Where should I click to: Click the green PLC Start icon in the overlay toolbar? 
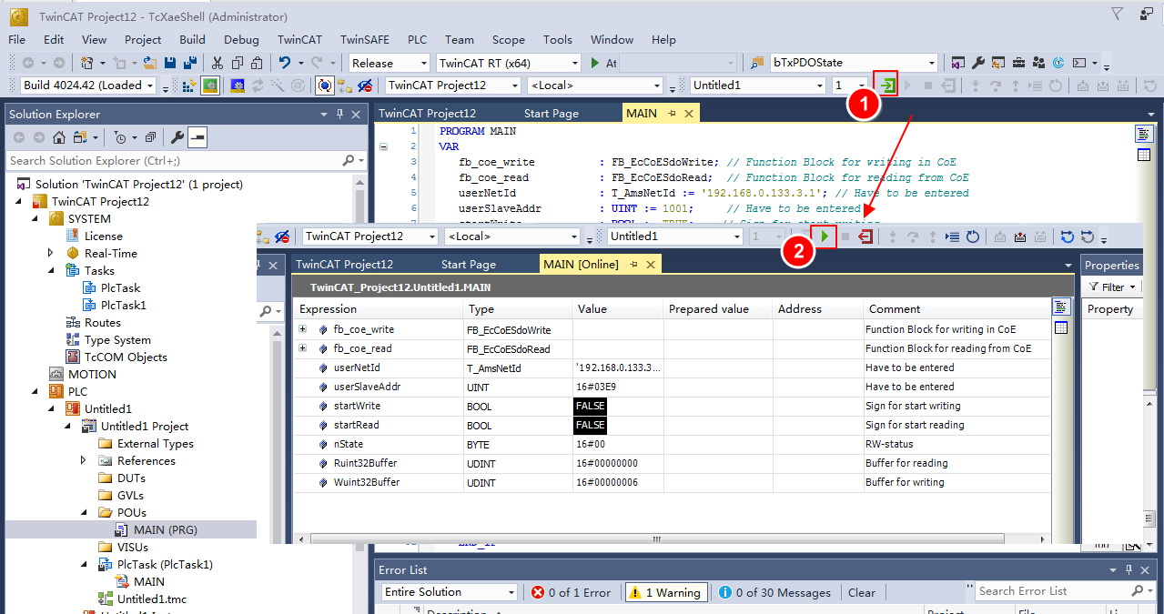click(x=824, y=237)
